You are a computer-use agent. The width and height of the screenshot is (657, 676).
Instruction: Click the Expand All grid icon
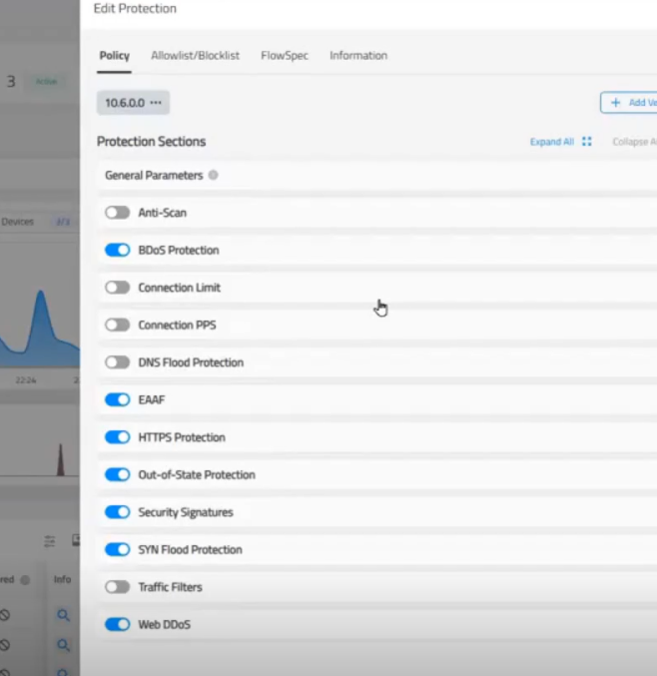tap(587, 142)
